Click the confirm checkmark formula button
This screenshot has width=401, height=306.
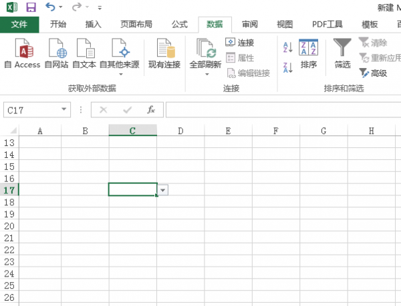[x=127, y=110]
